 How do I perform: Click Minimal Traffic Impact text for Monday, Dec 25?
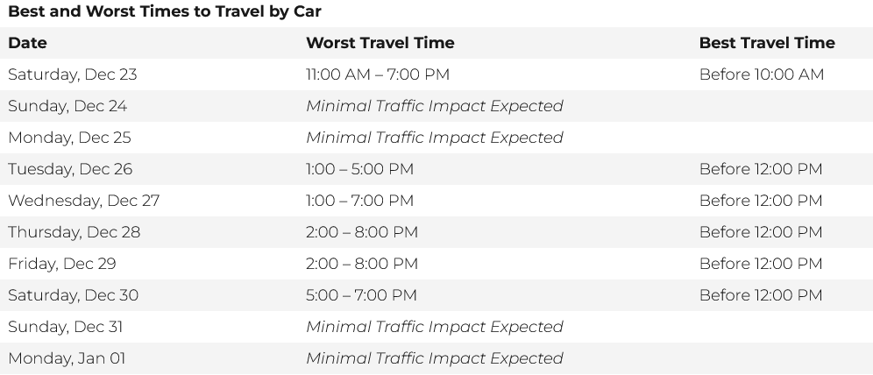coord(434,138)
